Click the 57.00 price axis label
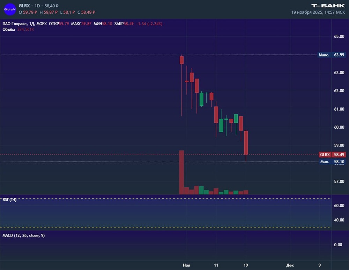 coord(339,181)
